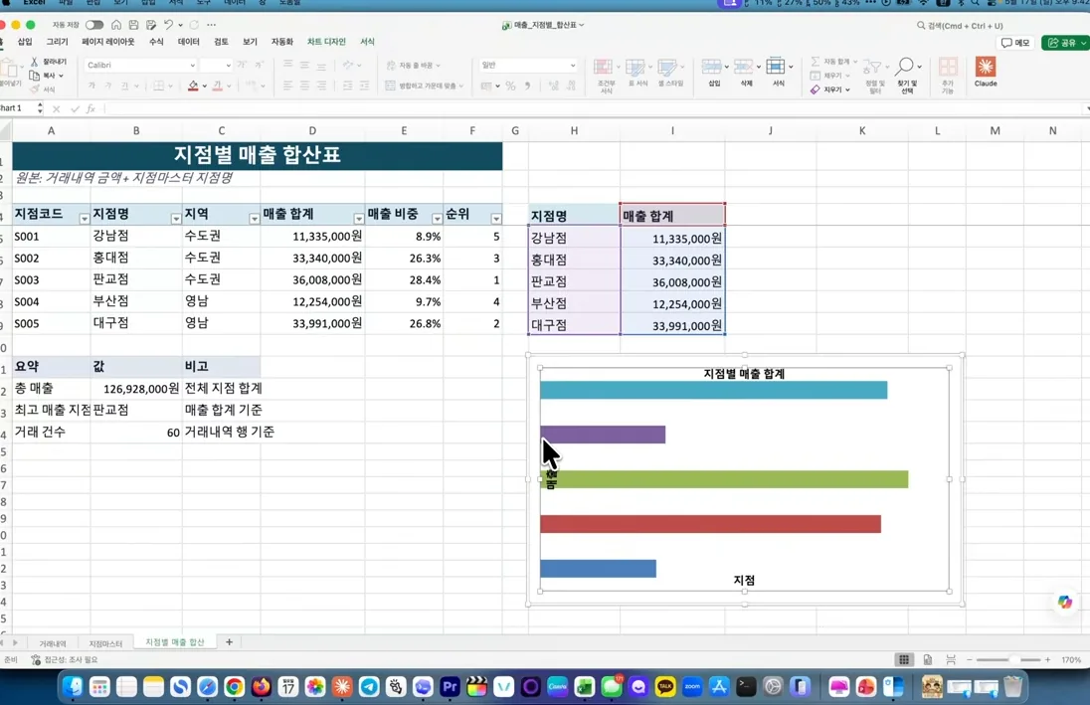Click 병합하고 가운데 맞춤 merge button
The image size is (1090, 705).
click(424, 87)
